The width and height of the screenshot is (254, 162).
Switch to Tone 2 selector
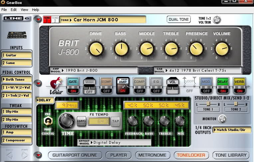tap(55, 19)
